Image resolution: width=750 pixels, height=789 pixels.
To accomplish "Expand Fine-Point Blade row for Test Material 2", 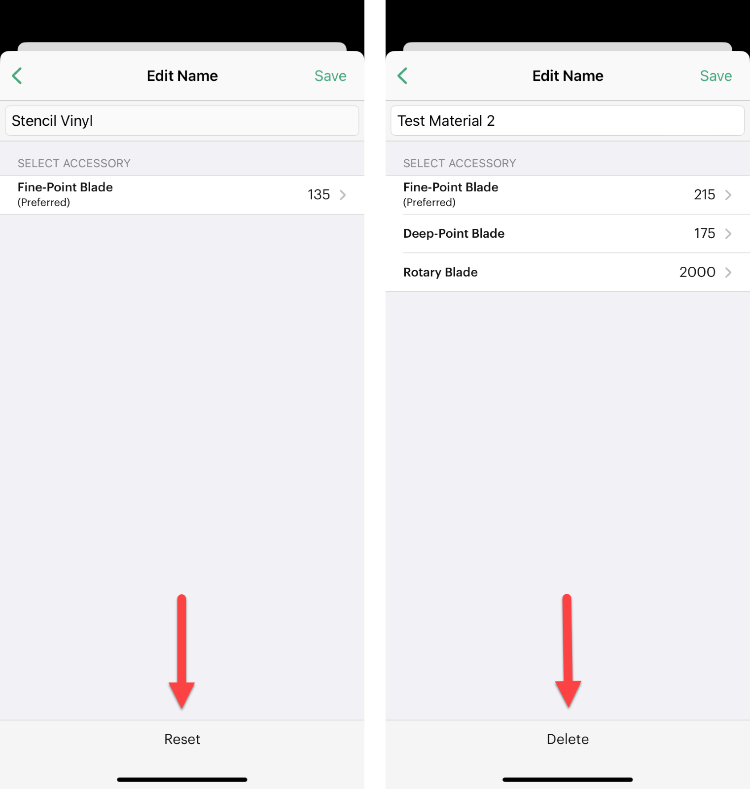I will coord(568,195).
